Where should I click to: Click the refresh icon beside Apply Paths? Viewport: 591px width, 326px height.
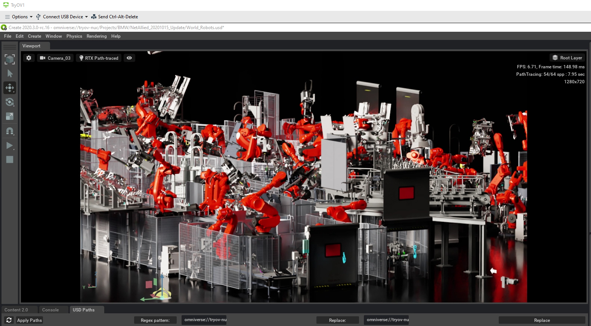9,320
